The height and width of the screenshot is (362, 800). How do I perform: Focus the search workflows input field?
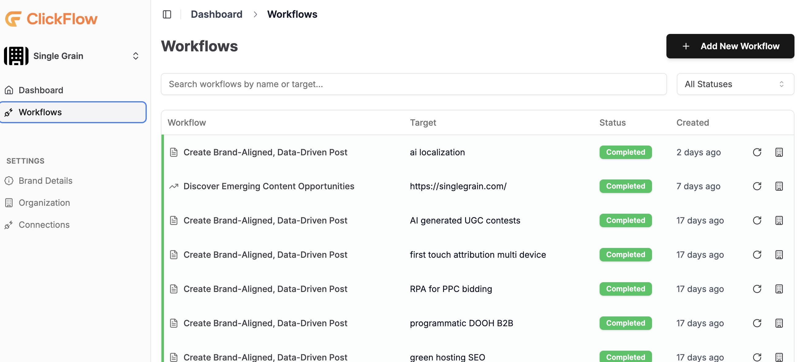[413, 84]
